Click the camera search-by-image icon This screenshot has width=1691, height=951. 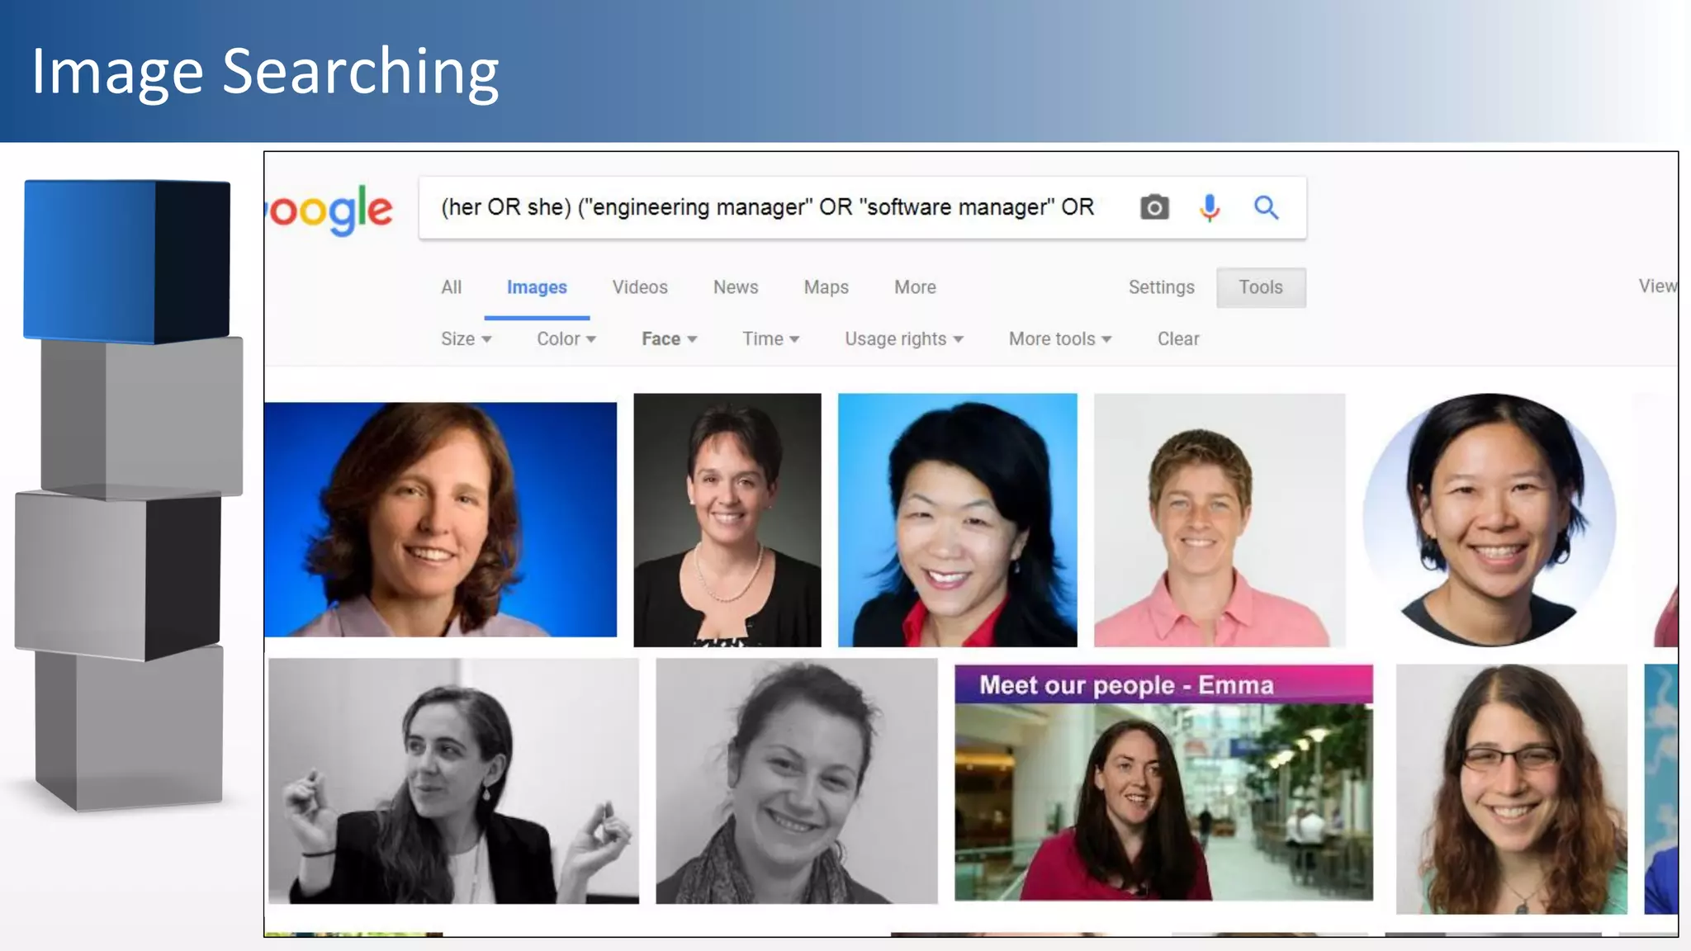(x=1154, y=207)
